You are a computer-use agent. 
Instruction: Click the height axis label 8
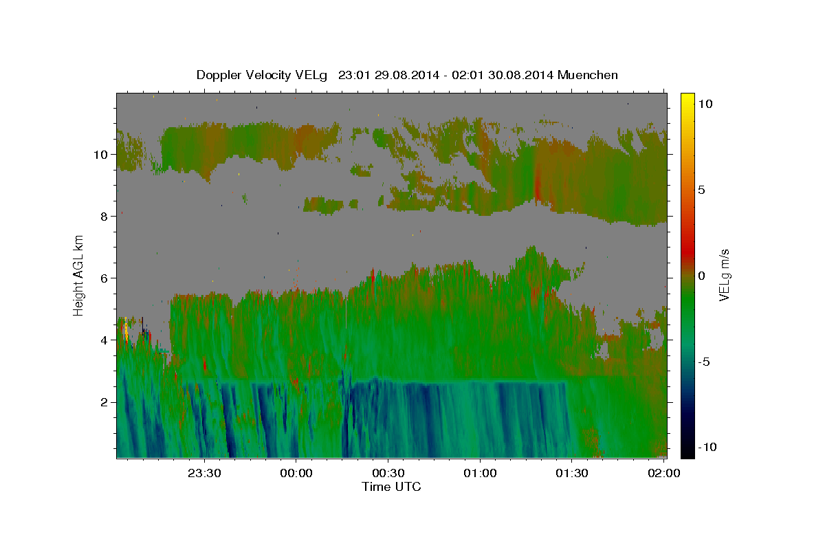(104, 217)
